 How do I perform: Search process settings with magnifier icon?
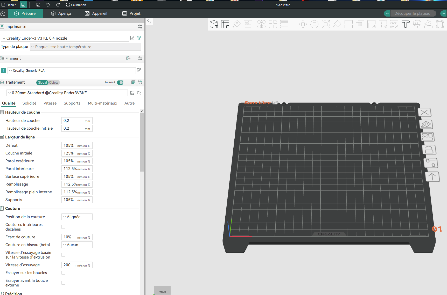139,93
